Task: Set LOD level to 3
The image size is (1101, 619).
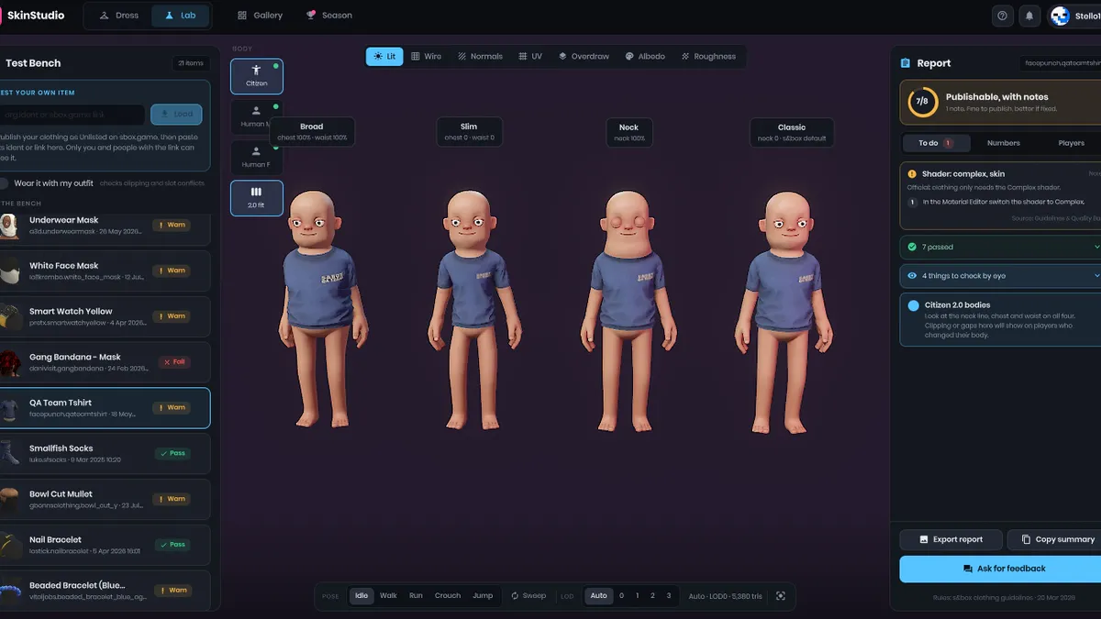Action: point(668,596)
